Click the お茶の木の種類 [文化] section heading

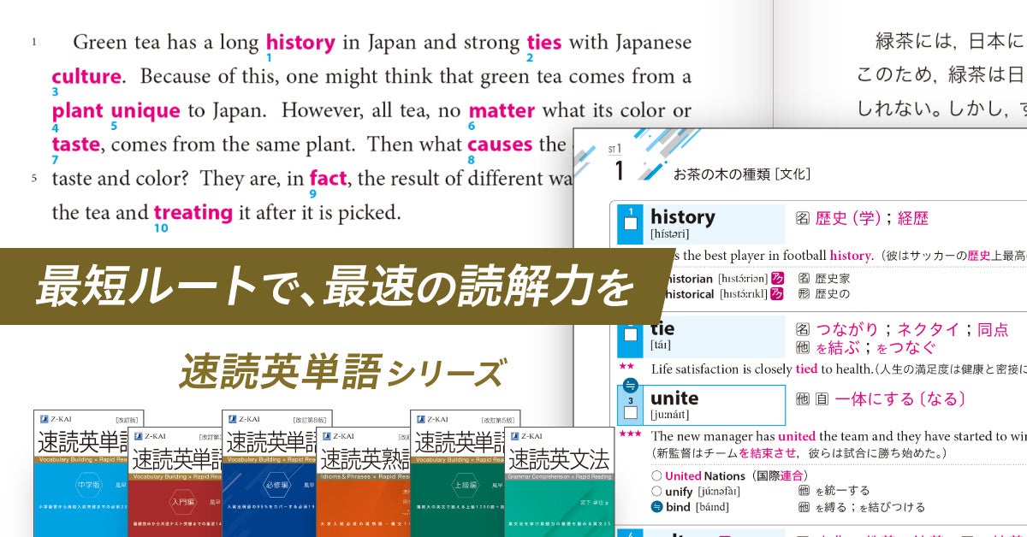click(x=742, y=174)
